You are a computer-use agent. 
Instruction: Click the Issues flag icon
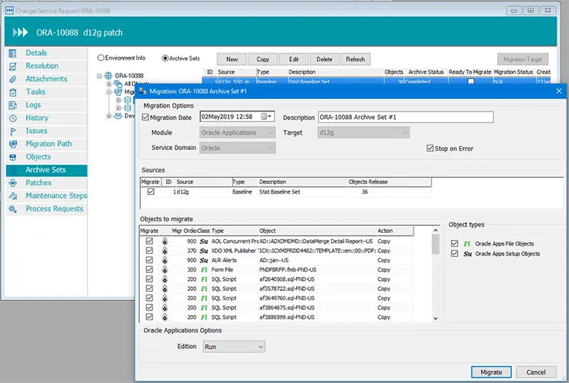(x=12, y=132)
